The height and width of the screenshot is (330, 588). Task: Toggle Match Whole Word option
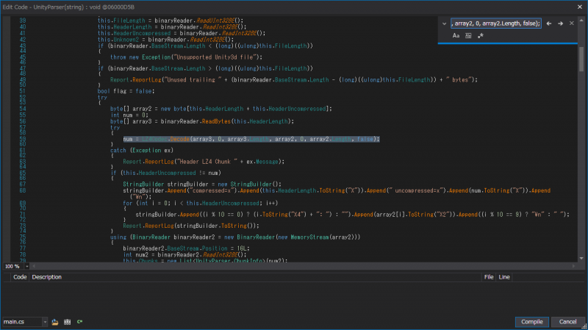click(468, 35)
